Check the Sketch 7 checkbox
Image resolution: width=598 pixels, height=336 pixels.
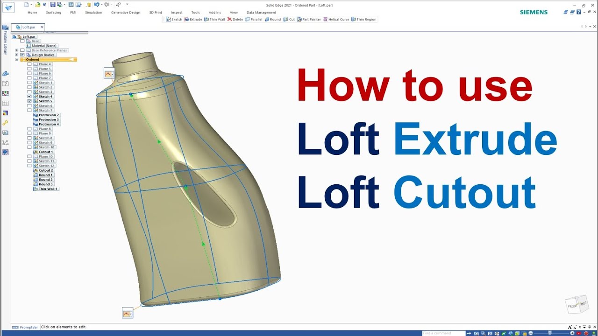29,110
